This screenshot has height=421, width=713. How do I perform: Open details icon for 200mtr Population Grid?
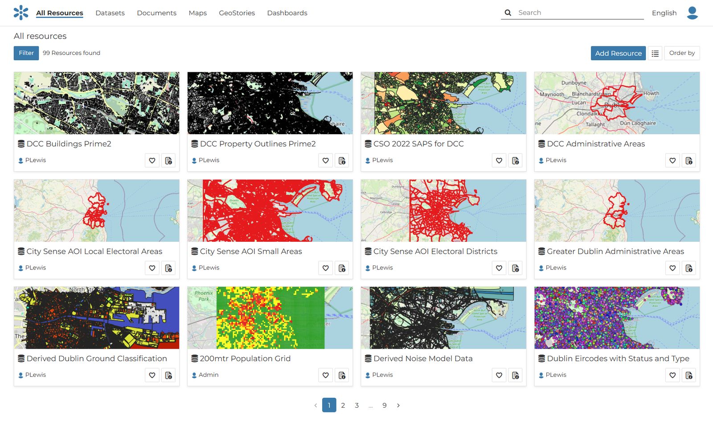click(342, 376)
